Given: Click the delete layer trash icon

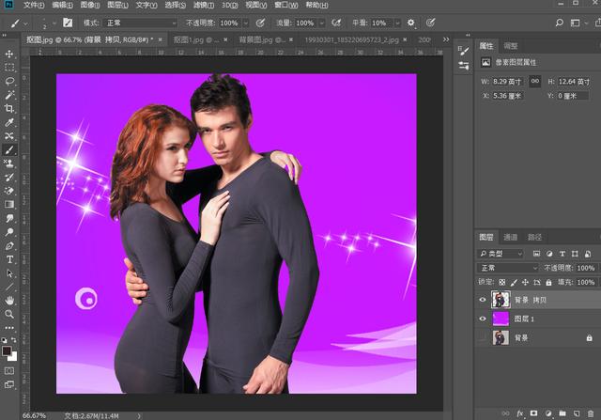Looking at the screenshot, I should coord(591,412).
